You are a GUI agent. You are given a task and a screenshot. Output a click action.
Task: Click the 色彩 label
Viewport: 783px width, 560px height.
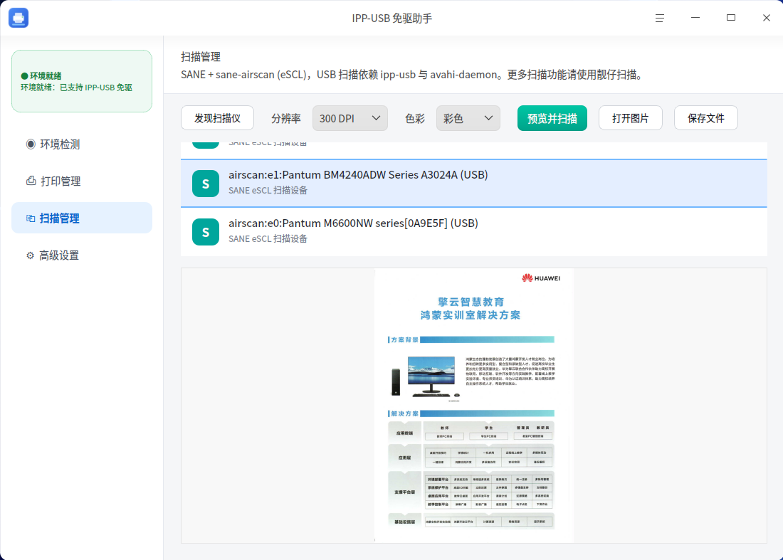pyautogui.click(x=415, y=119)
